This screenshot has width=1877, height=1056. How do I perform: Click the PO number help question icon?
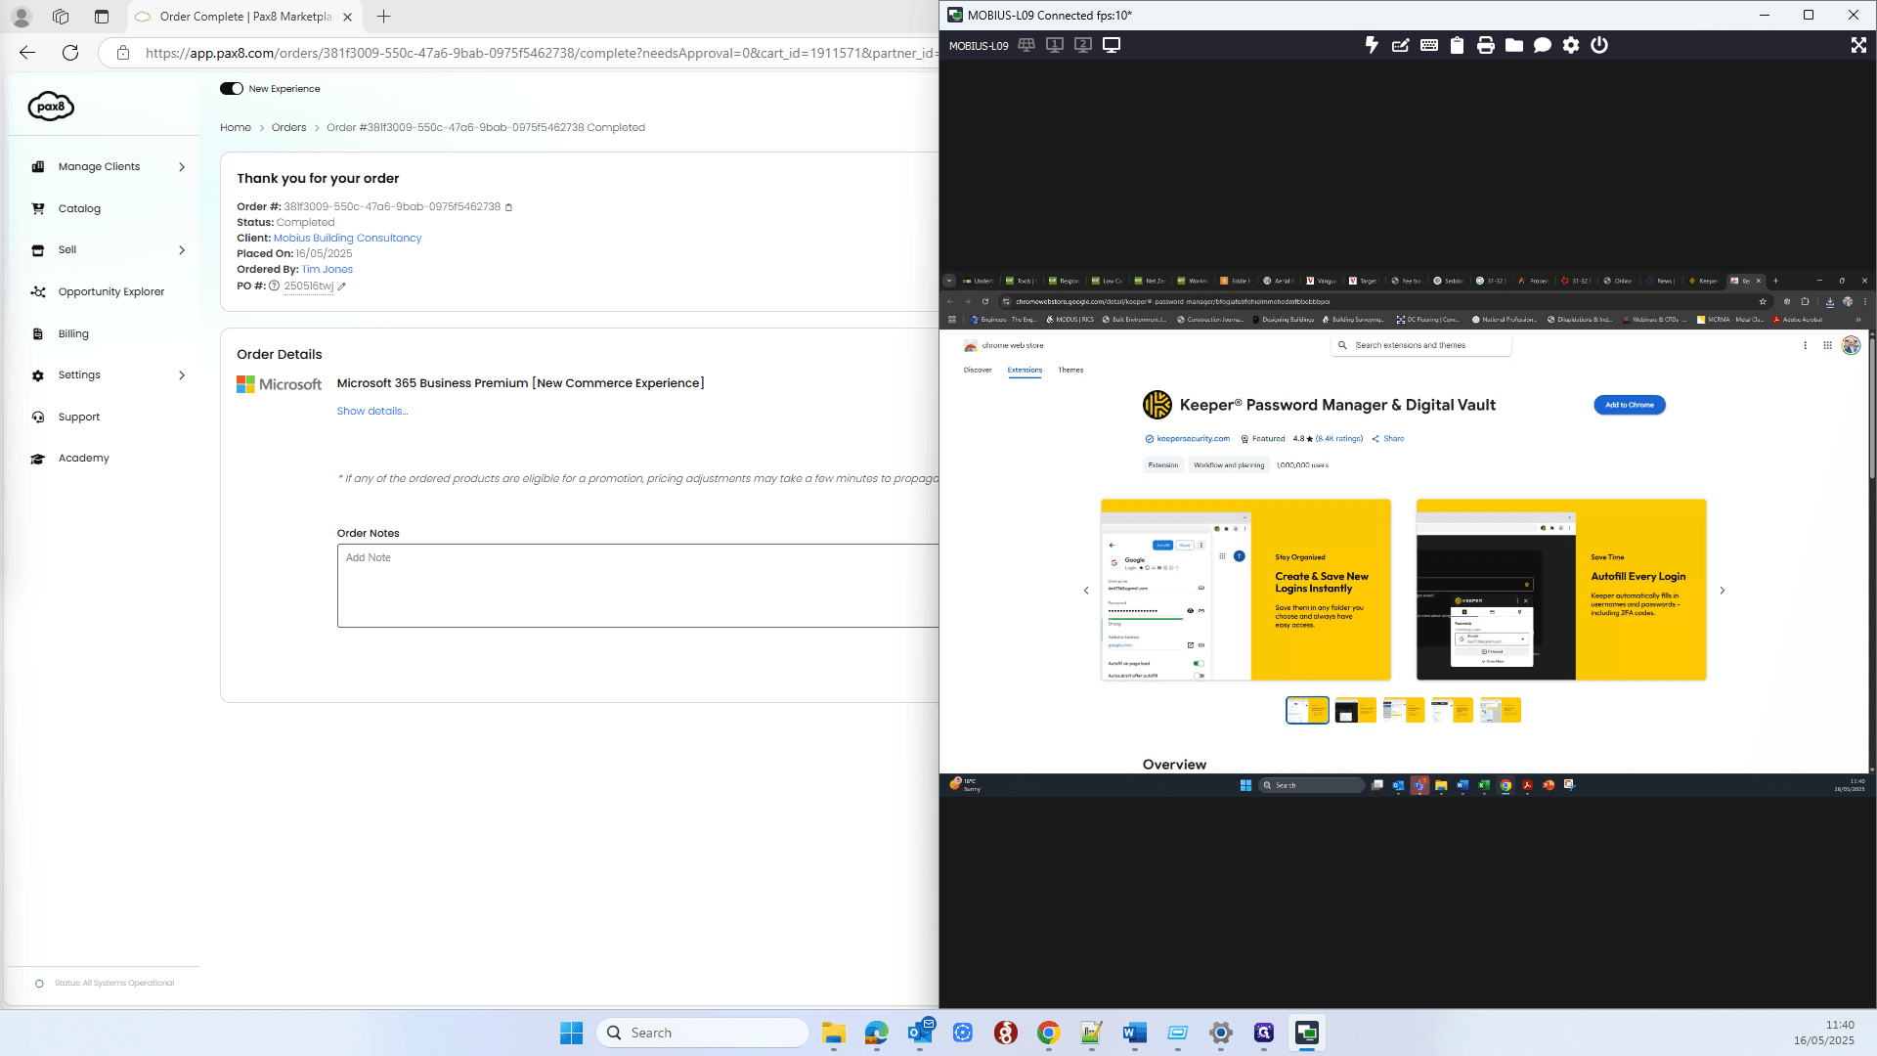point(275,286)
